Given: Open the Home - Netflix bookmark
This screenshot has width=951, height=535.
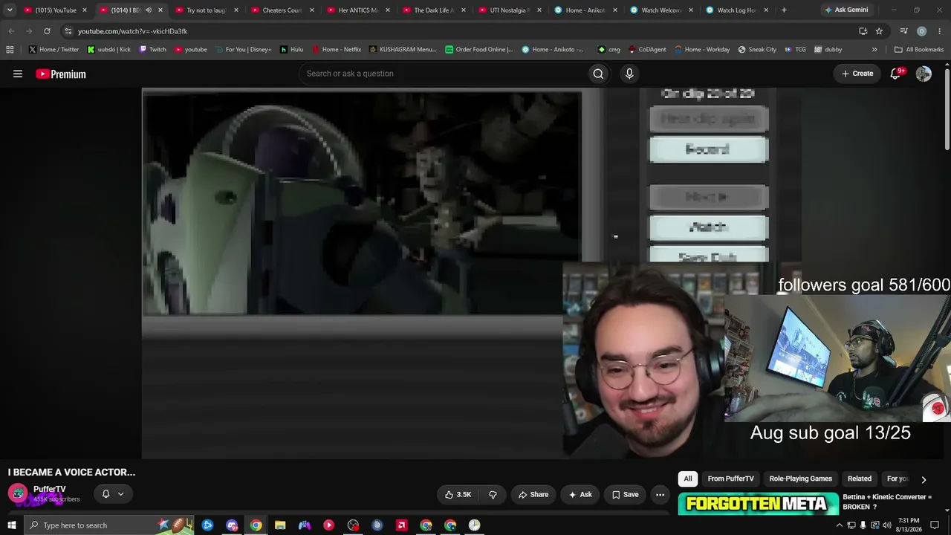Looking at the screenshot, I should 336,50.
